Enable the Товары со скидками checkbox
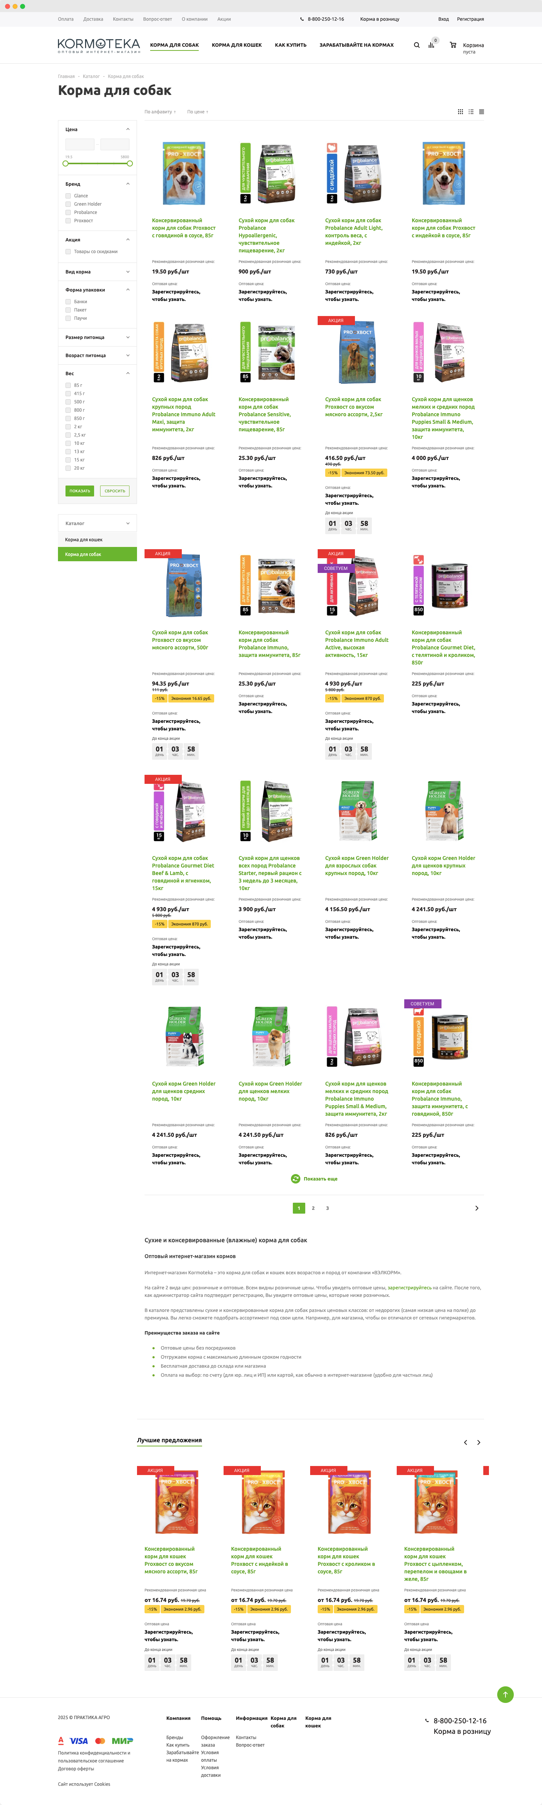Viewport: 542px width, 1805px height. [68, 252]
